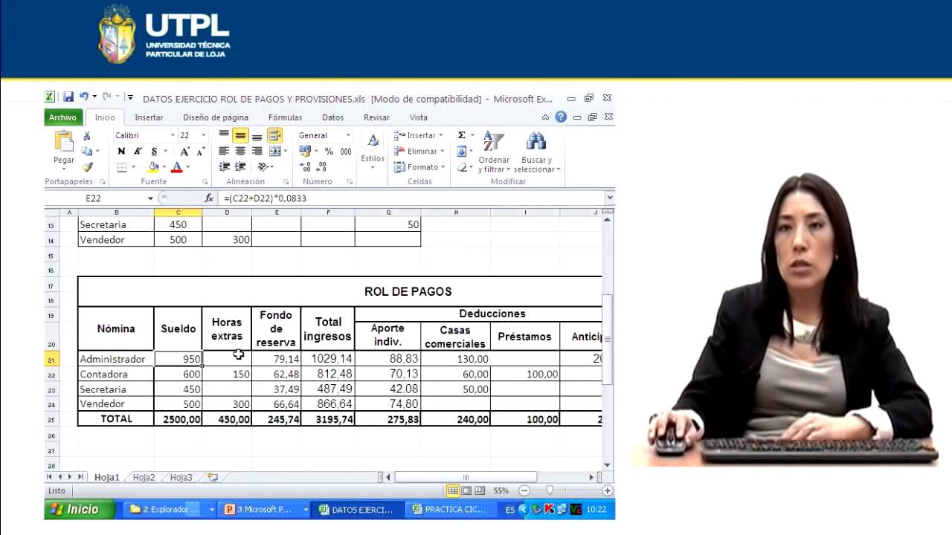Select the Contadora row label
Viewport: 952px width, 535px height.
(116, 374)
